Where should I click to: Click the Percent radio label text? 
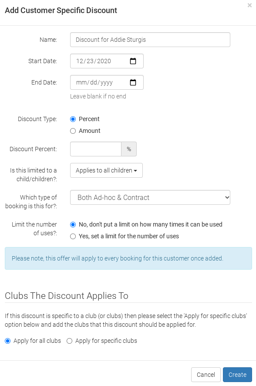[x=89, y=119]
